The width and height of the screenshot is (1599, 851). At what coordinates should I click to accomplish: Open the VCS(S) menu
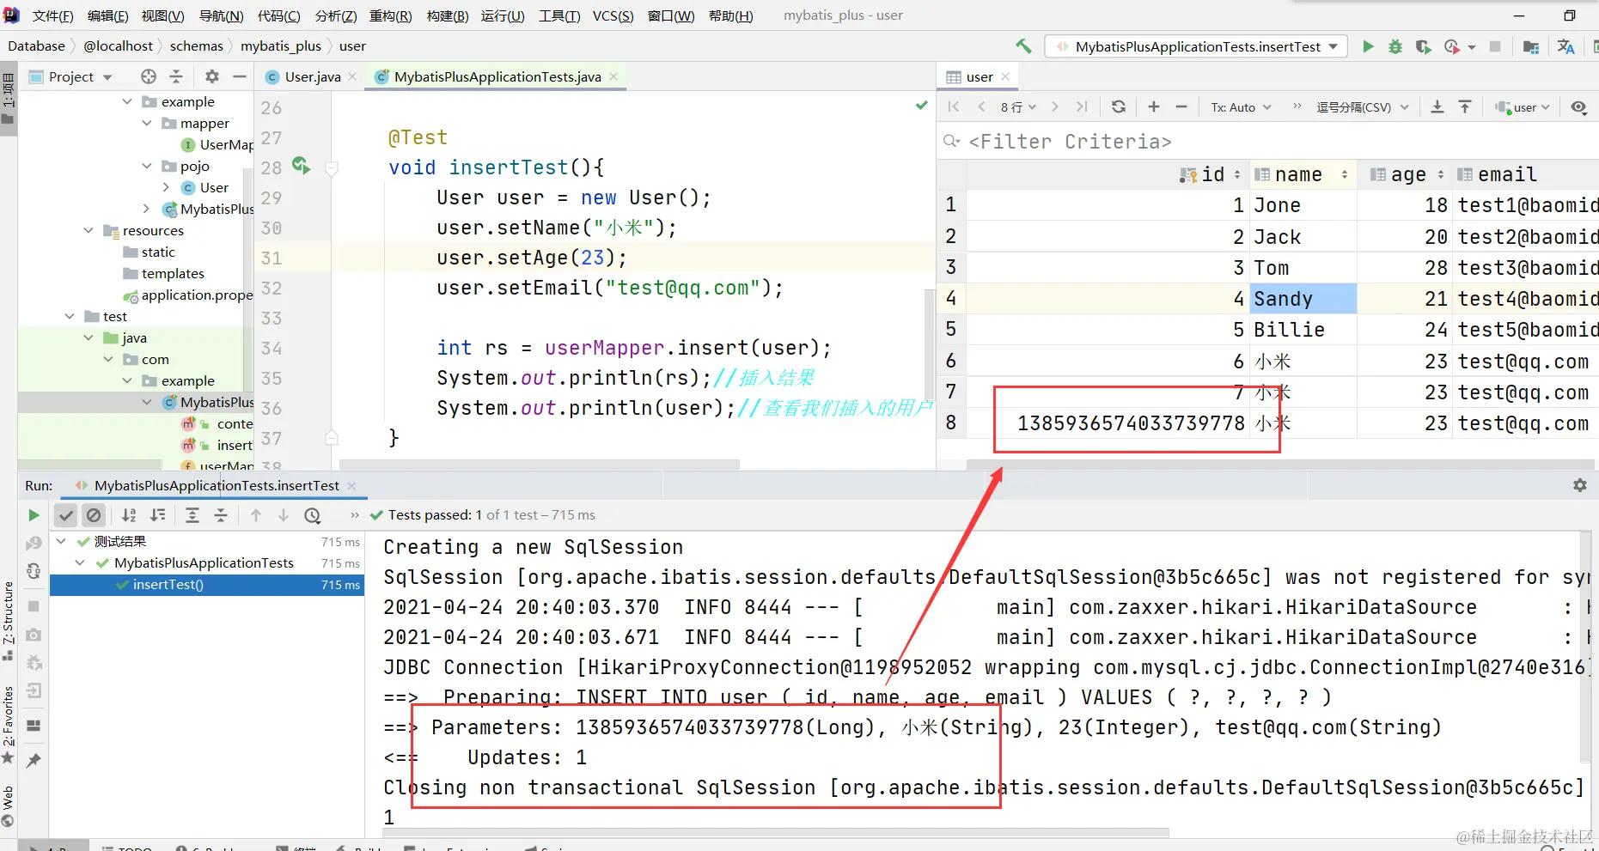click(613, 15)
